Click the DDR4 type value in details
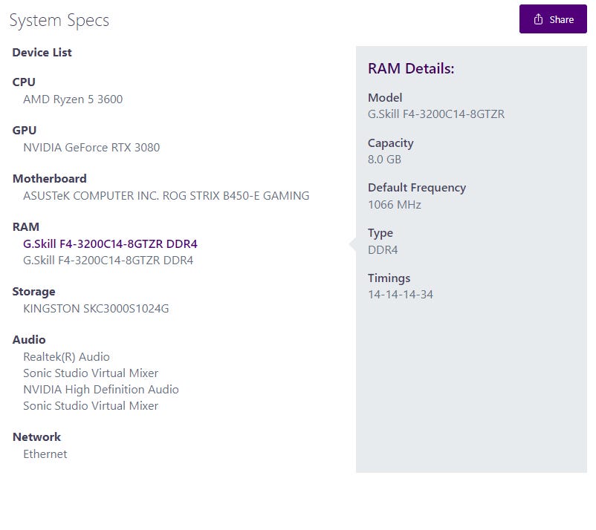Image resolution: width=596 pixels, height=530 pixels. [x=383, y=250]
